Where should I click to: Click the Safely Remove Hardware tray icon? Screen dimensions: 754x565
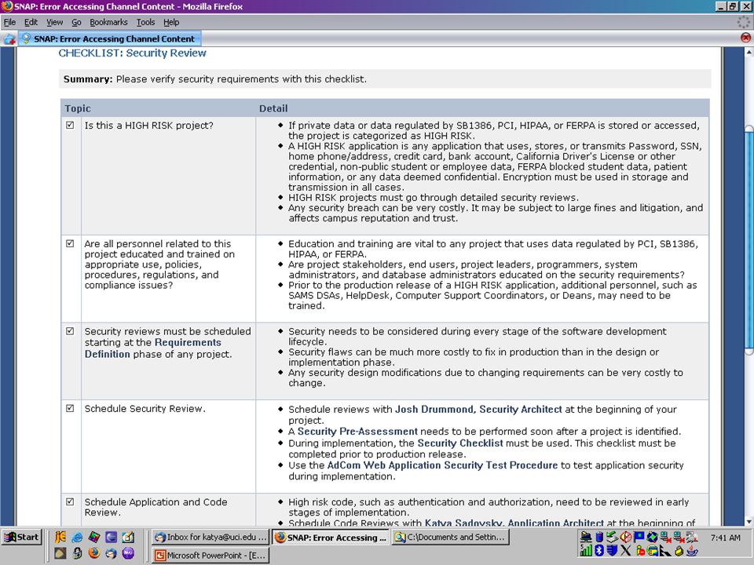click(x=612, y=537)
